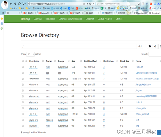Click the favorites star in the sidebar

coord(2,19)
